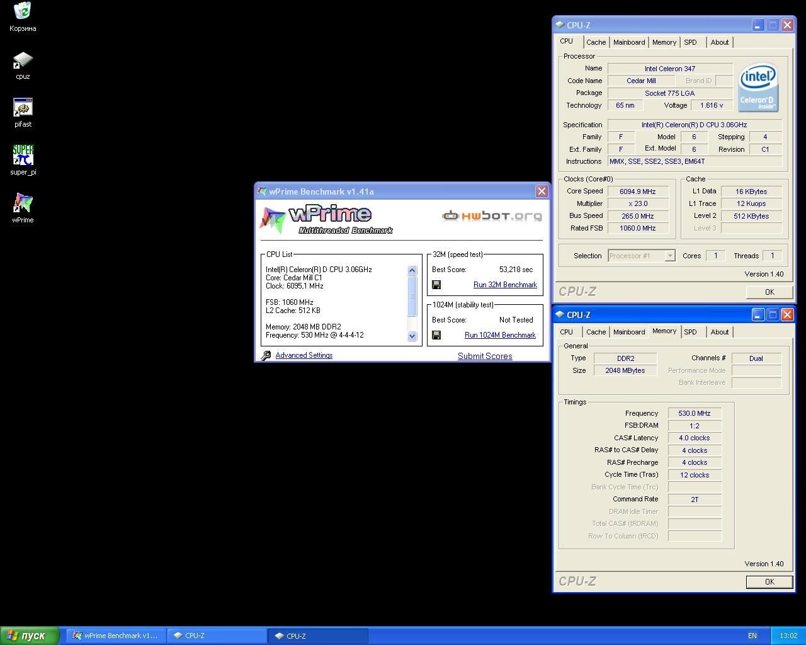
Task: Activate first CPU-Z taskbar button
Action: (x=217, y=636)
